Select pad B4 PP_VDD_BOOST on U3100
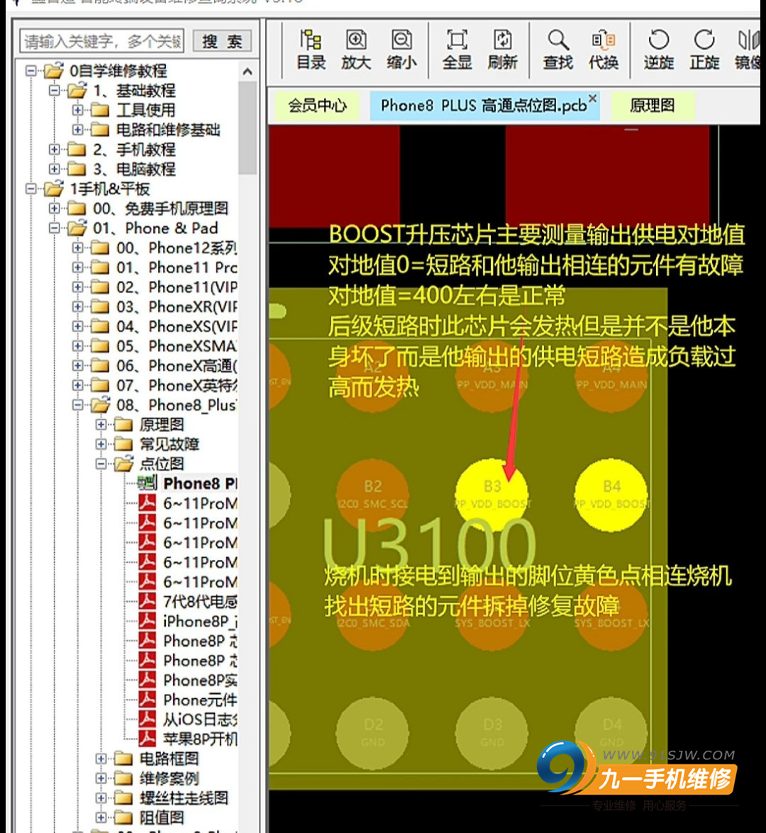Screen dimensions: 766x833 click(611, 495)
